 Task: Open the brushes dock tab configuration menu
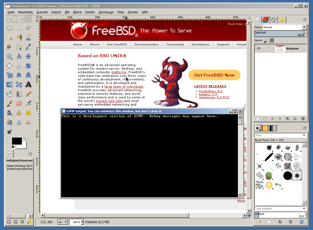305,128
